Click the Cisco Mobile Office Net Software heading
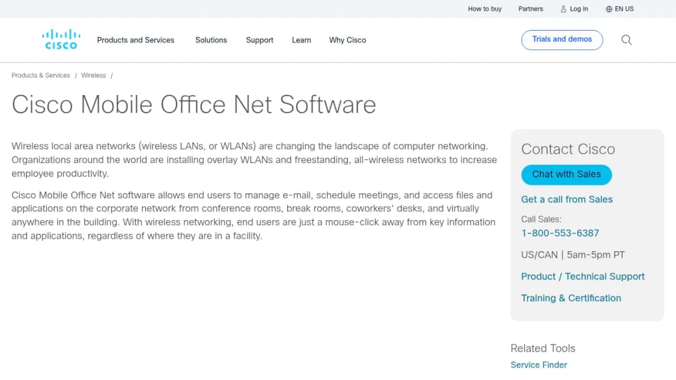Image resolution: width=676 pixels, height=380 pixels. [193, 104]
